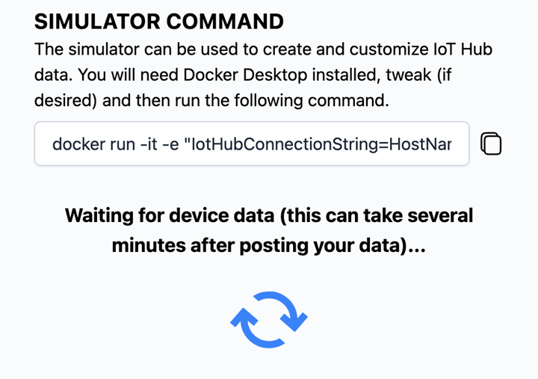Image resolution: width=538 pixels, height=379 pixels.
Task: Click the 'Docker Desktop' words in the description
Action: pos(245,75)
